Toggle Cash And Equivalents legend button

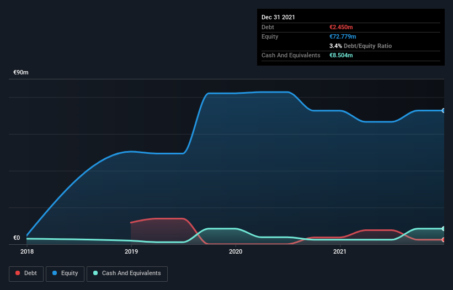127,273
